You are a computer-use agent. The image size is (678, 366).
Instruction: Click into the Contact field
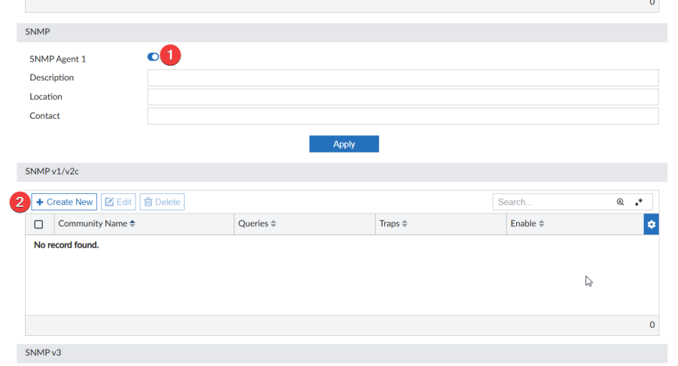402,116
